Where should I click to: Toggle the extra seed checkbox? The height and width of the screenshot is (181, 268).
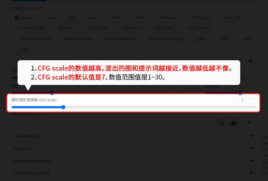(242, 123)
